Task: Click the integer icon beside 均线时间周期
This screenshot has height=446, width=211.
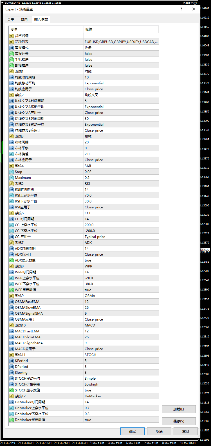Action: (x=12, y=77)
